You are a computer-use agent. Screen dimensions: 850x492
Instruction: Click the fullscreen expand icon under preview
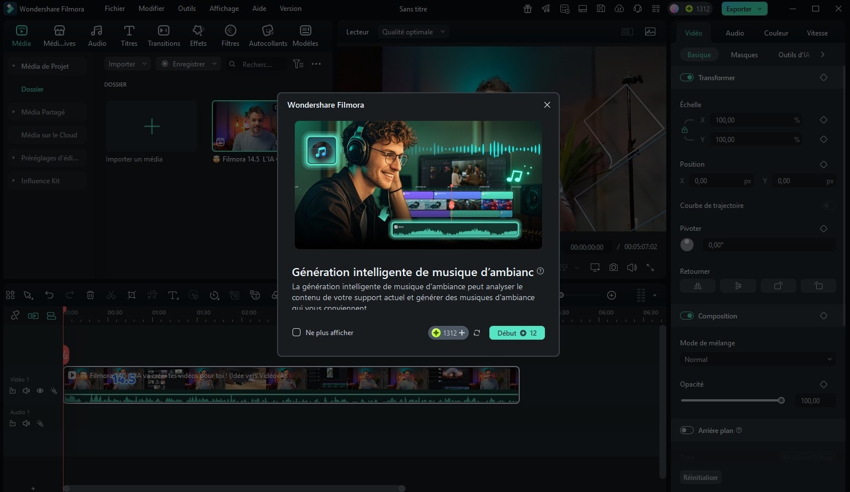click(650, 267)
